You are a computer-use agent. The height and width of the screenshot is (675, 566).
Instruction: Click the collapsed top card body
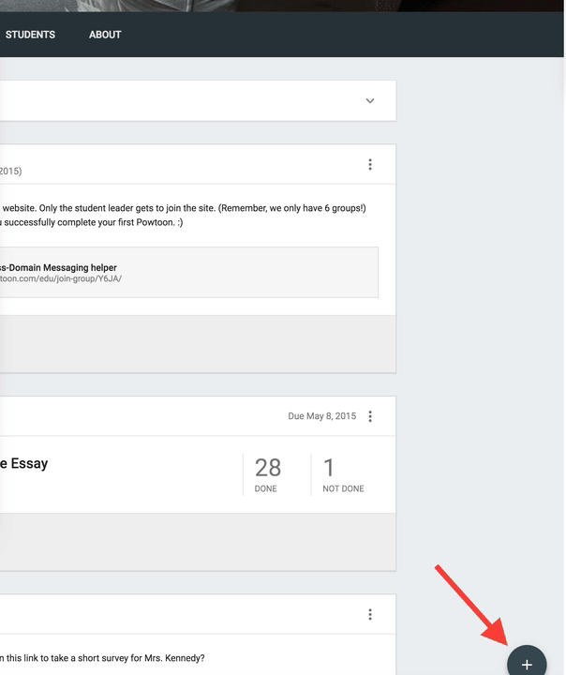pos(169,101)
